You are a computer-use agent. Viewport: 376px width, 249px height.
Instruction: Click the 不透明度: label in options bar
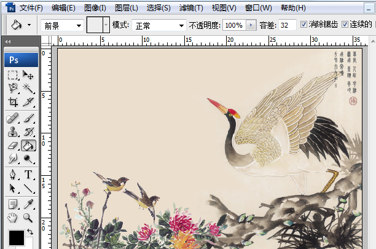pyautogui.click(x=205, y=25)
